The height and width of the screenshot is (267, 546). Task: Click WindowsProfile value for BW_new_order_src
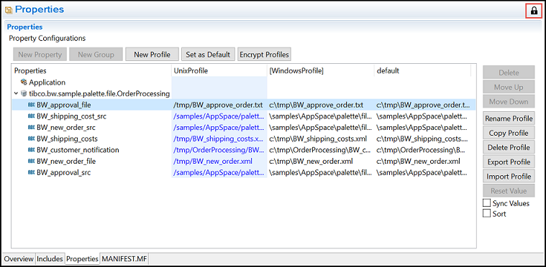coord(320,128)
